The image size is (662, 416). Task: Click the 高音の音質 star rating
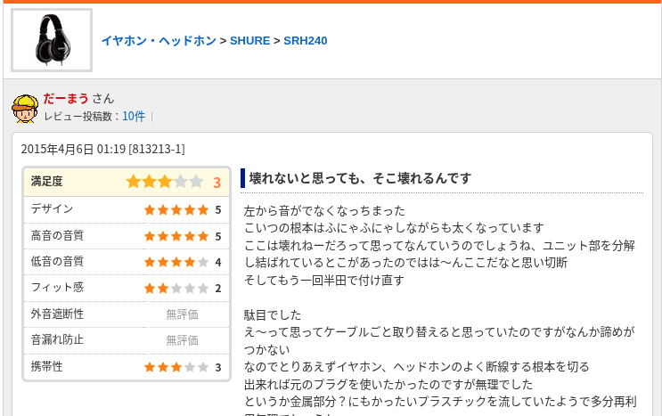coord(176,236)
